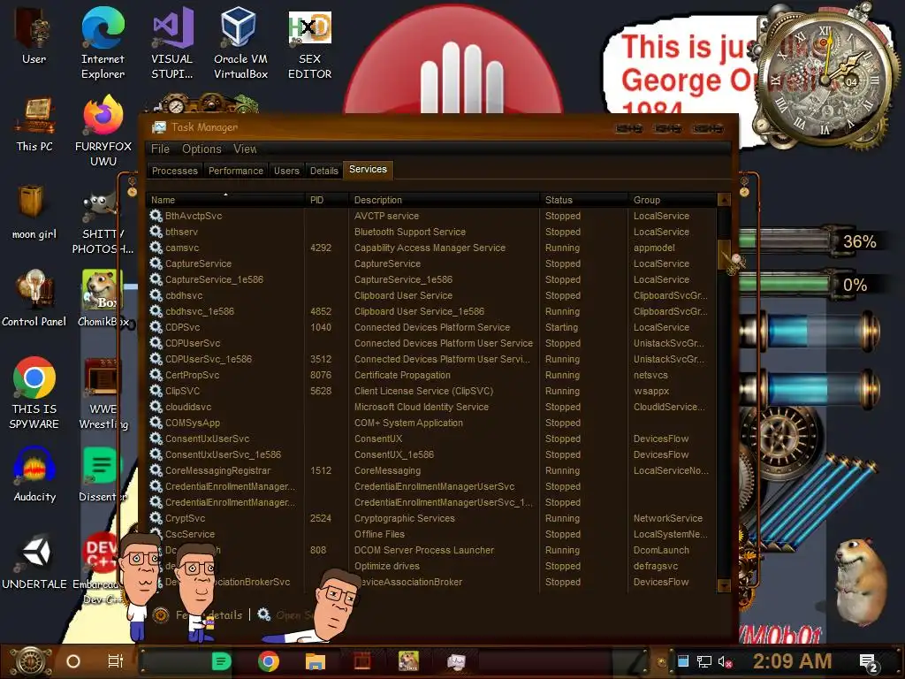Launch FURRYFOX UWU Firefox icon
Screen dimensions: 905x679
103,131
